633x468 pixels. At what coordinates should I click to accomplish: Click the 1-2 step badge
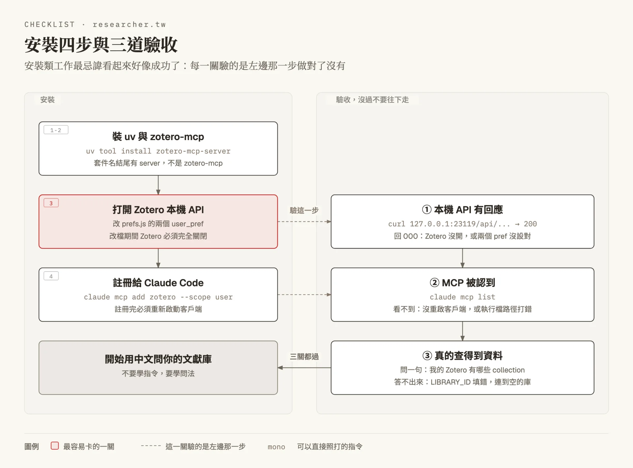point(56,130)
